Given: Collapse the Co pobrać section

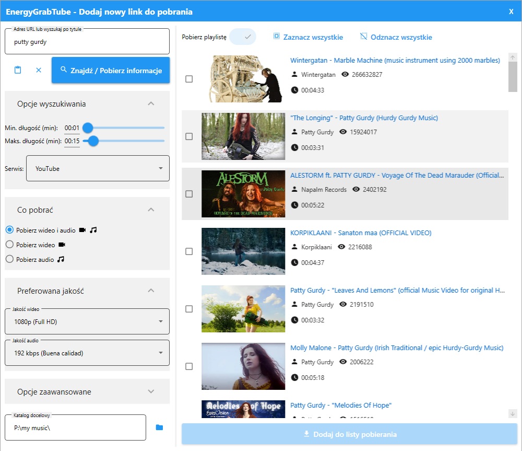Looking at the screenshot, I should (151, 210).
